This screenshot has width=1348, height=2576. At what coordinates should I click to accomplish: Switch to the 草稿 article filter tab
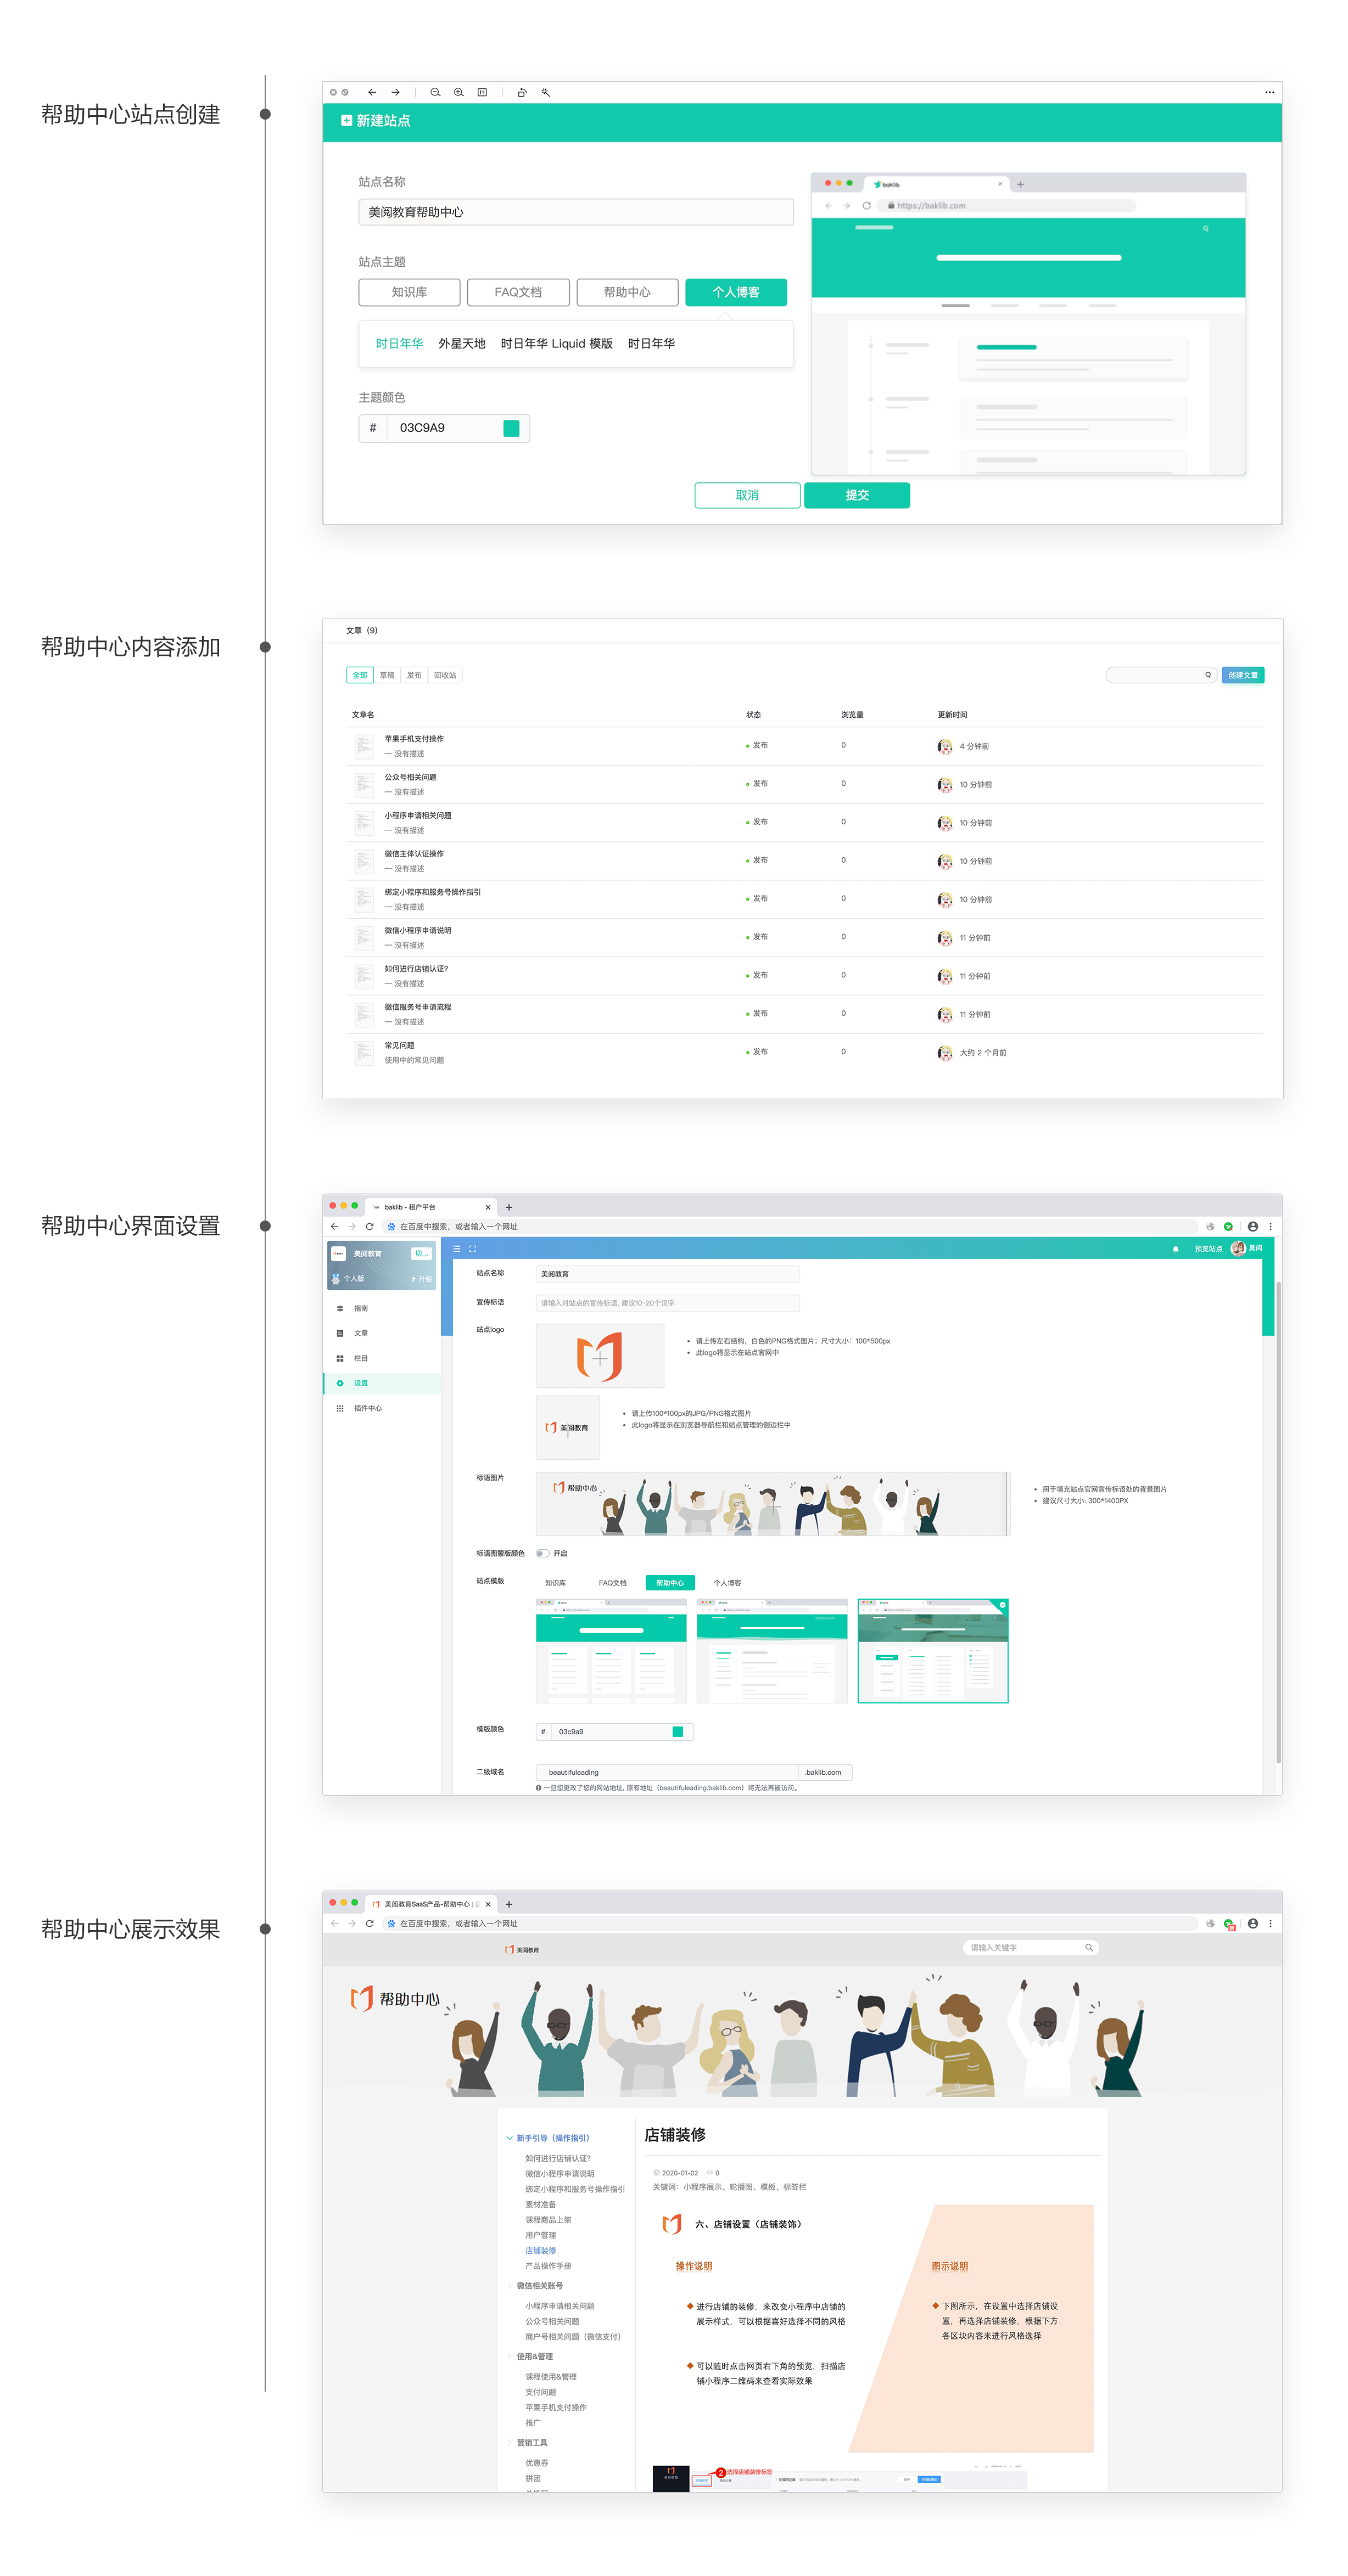pos(387,675)
